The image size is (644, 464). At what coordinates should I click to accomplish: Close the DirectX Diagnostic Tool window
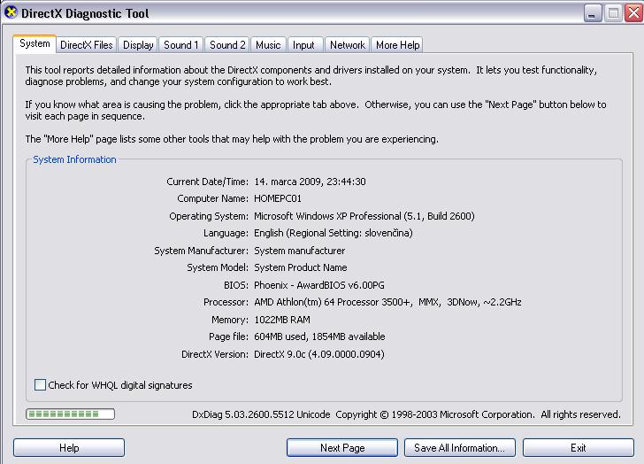pyautogui.click(x=633, y=13)
